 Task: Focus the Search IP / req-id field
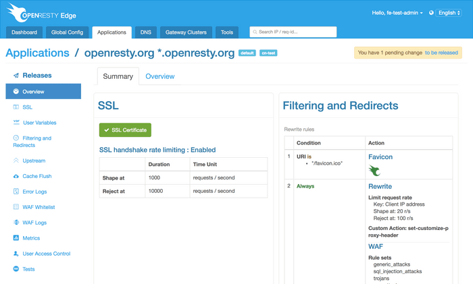tap(293, 32)
